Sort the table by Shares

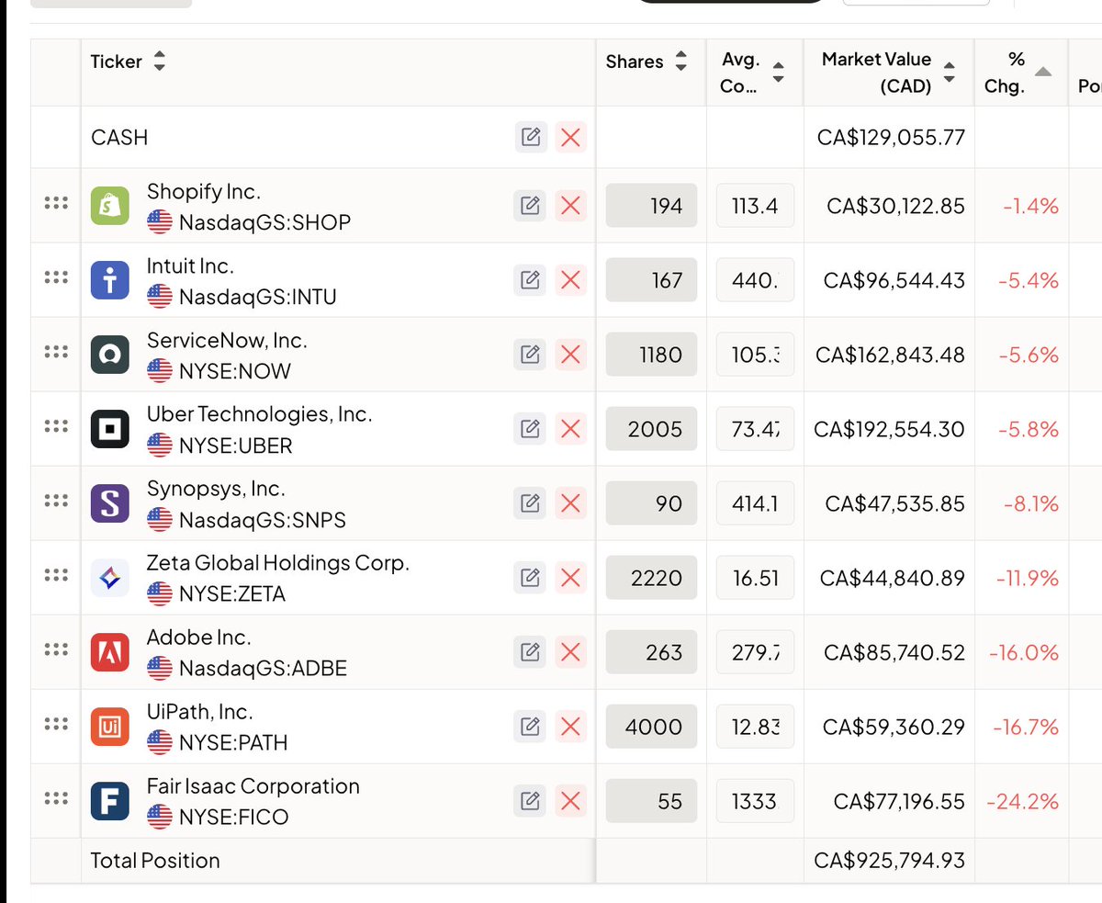coord(680,62)
